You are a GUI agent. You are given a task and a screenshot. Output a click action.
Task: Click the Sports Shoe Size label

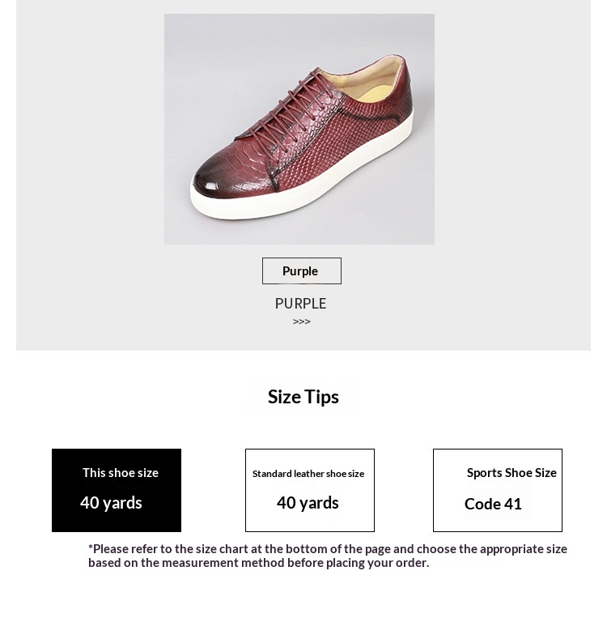(x=511, y=472)
